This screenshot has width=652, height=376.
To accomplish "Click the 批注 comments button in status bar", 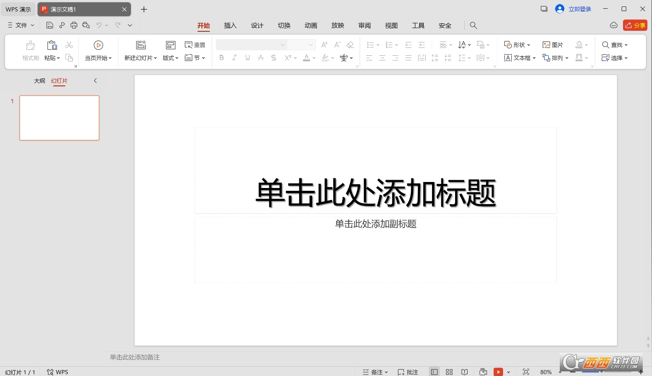I will point(408,372).
